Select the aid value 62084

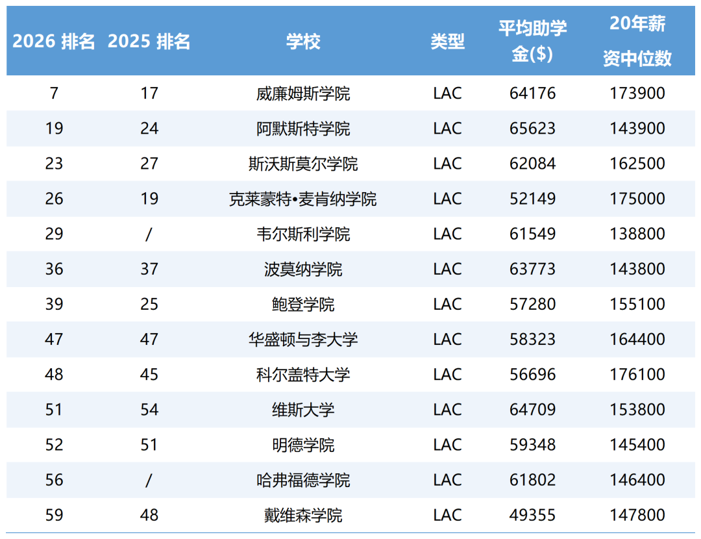tap(532, 164)
